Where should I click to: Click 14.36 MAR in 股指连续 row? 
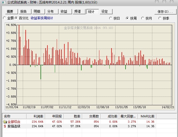click(x=150, y=126)
